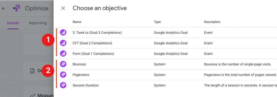The image size is (277, 97).
Task: Pick the Pageviews system objective
Action: tap(165, 75)
